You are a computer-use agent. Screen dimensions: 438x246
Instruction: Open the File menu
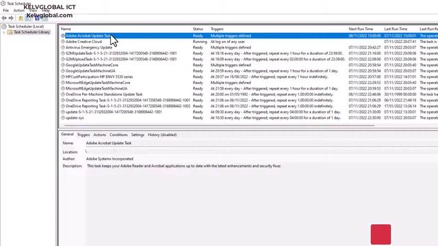[5, 10]
